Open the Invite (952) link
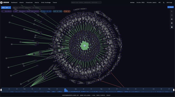Screen dimensions: 175x97 tap(141, 3)
